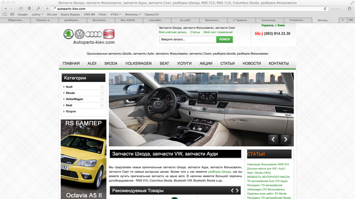Add bookmark with plus toolbar button
The height and width of the screenshot is (199, 355).
[47, 9]
